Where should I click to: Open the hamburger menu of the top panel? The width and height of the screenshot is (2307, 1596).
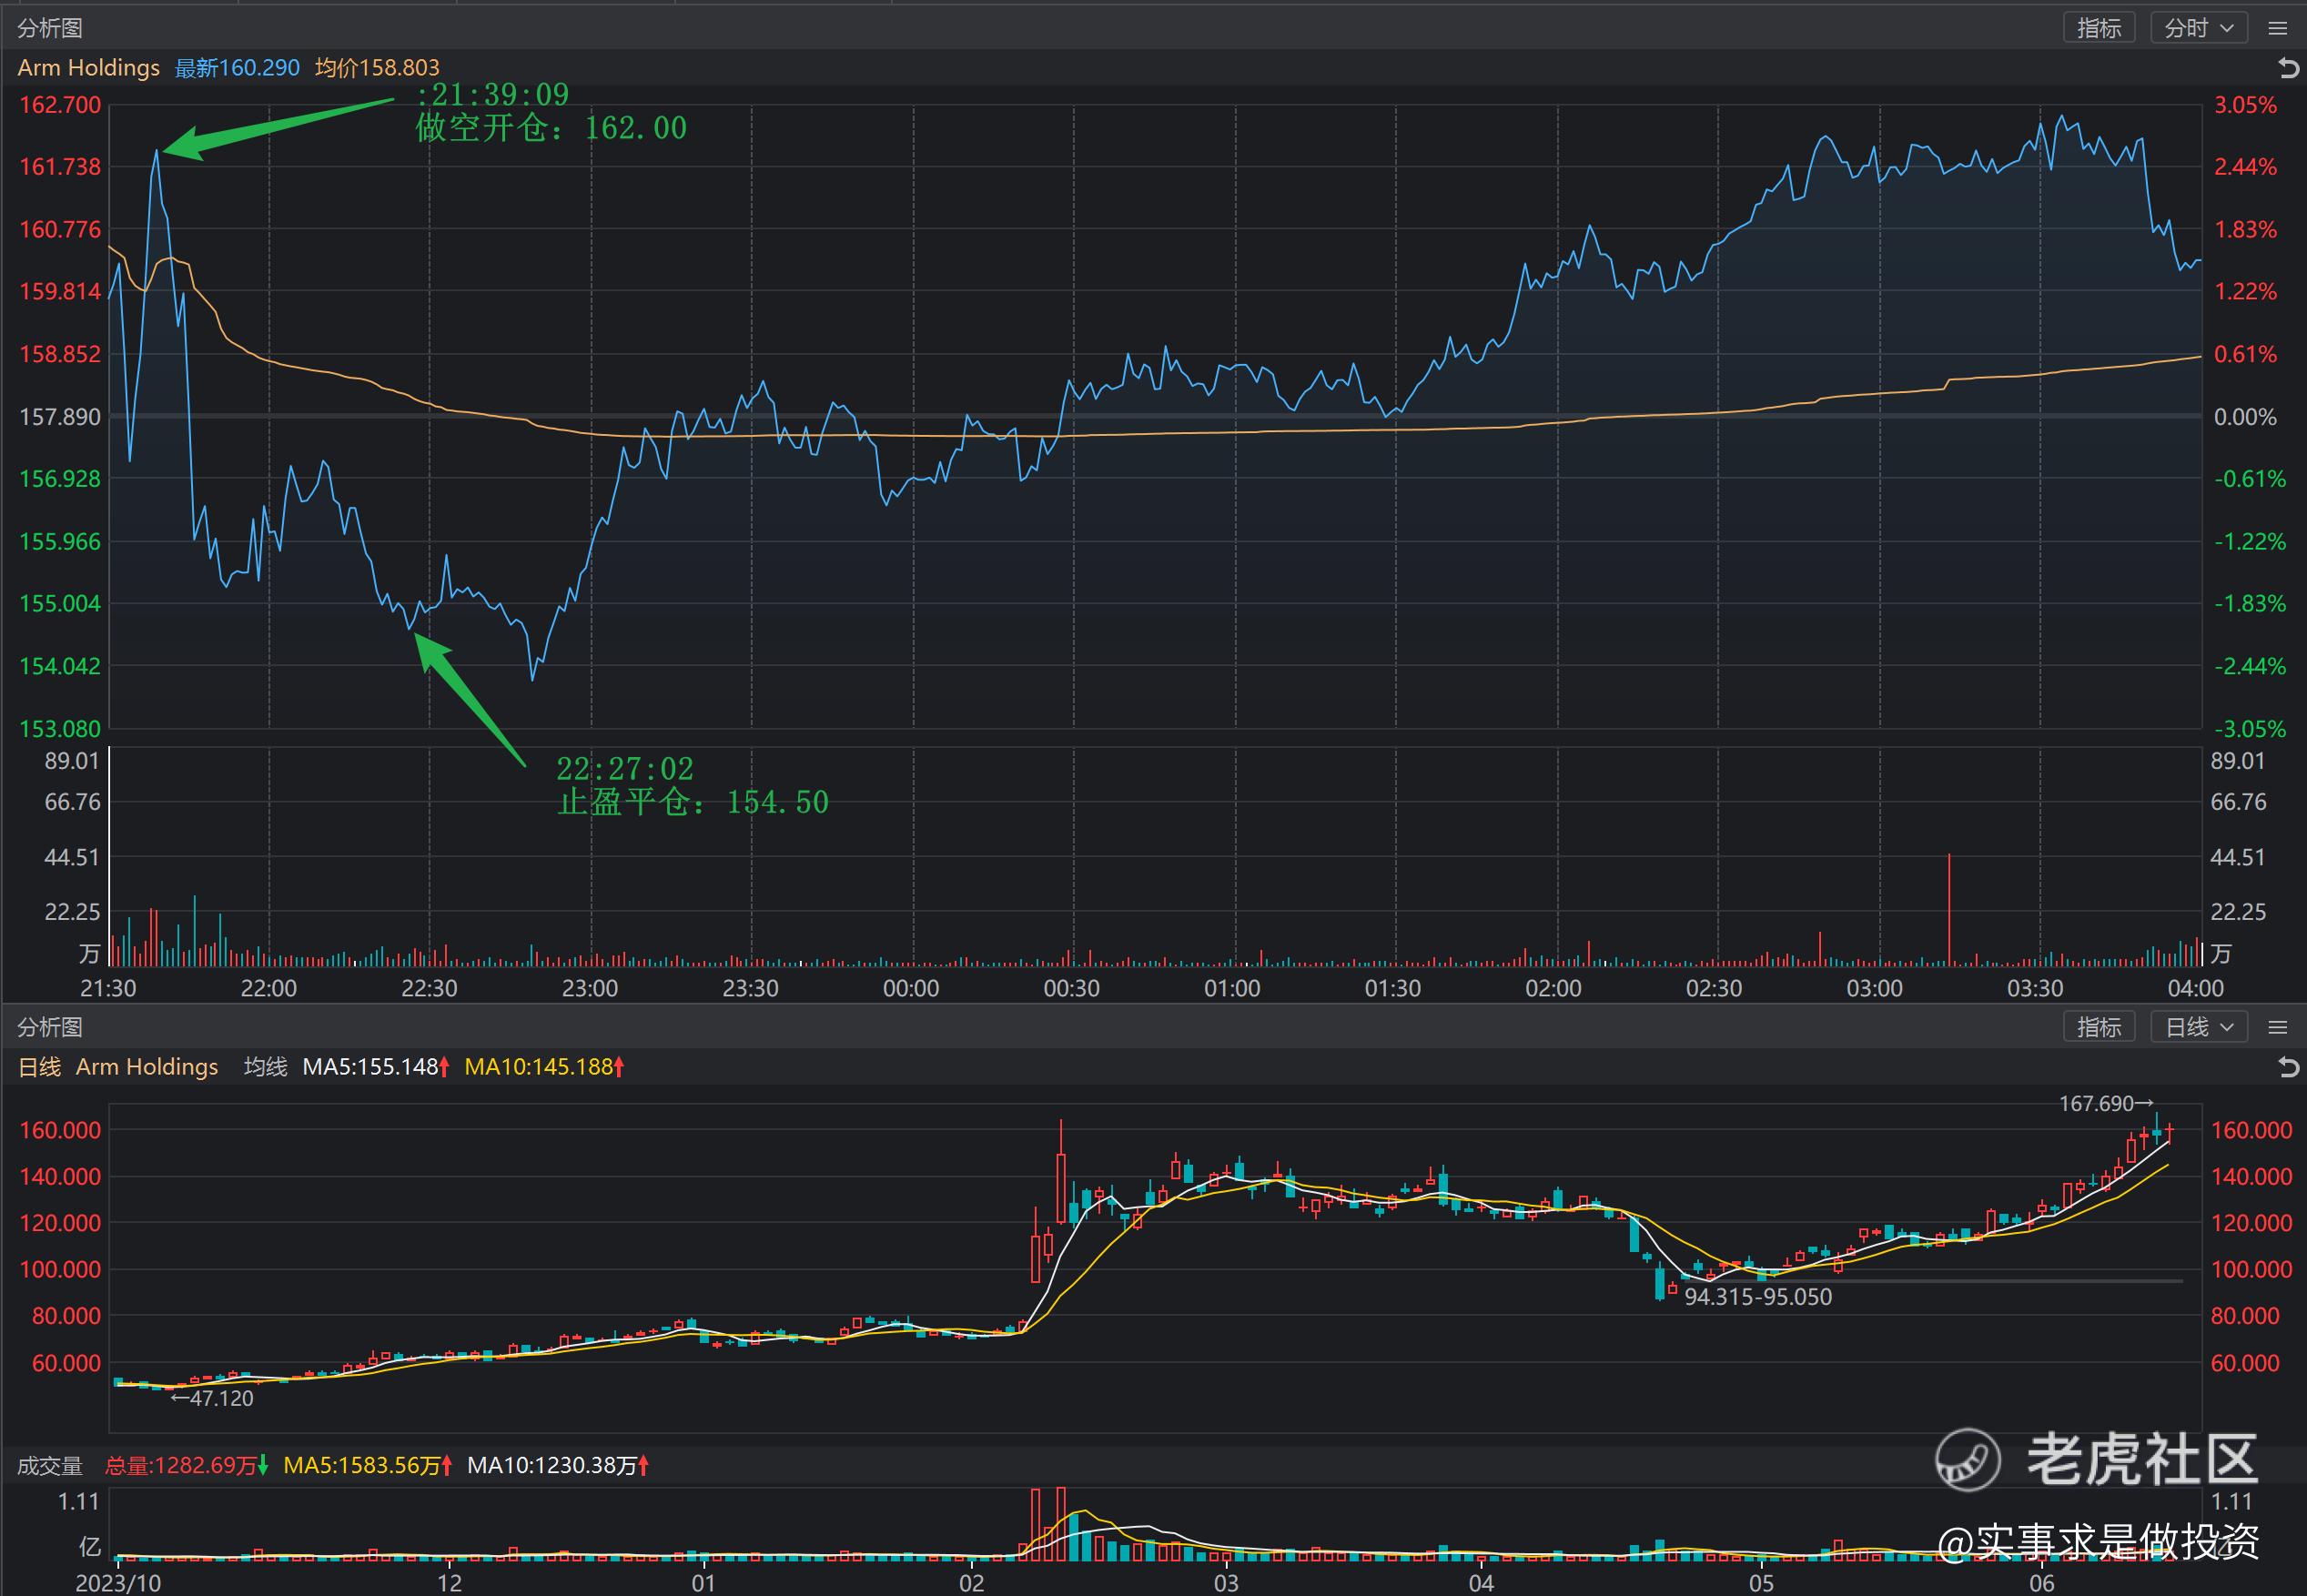pyautogui.click(x=2278, y=28)
